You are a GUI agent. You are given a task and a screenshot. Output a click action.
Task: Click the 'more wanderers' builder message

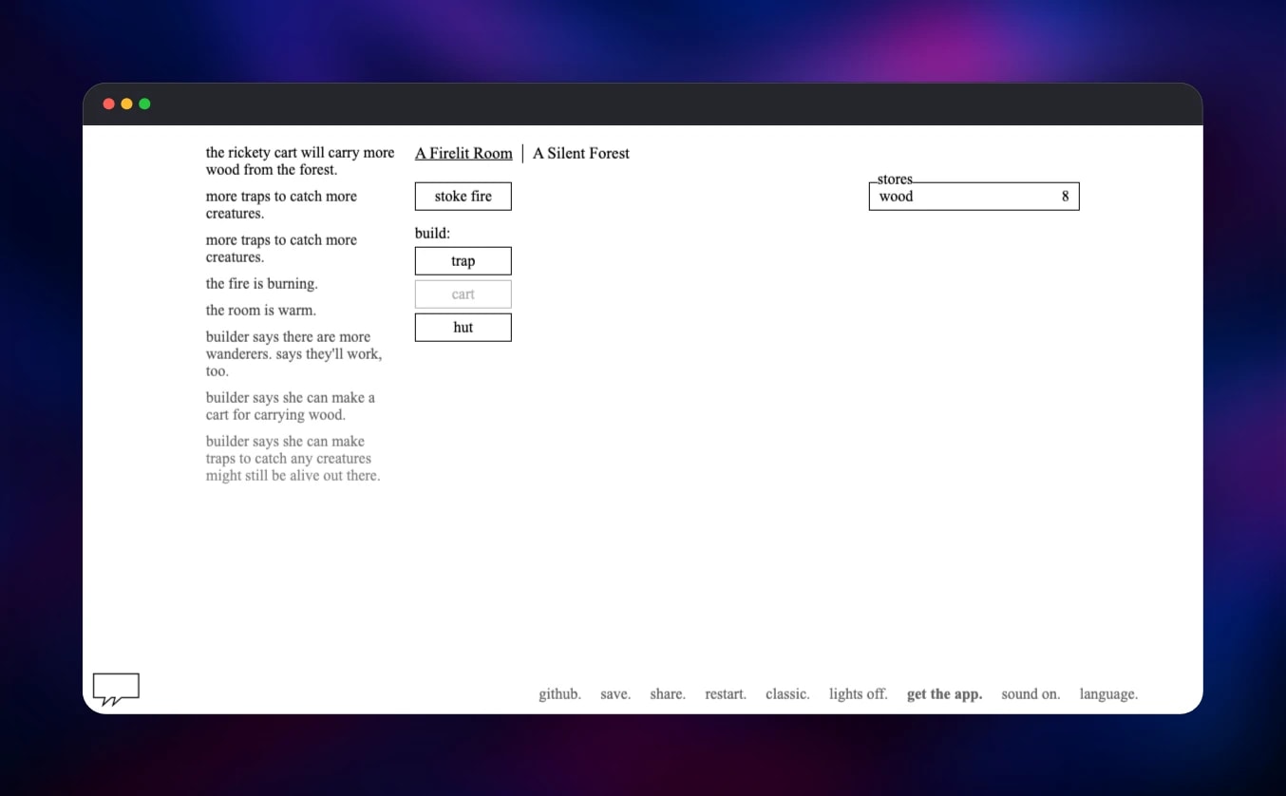(x=294, y=354)
